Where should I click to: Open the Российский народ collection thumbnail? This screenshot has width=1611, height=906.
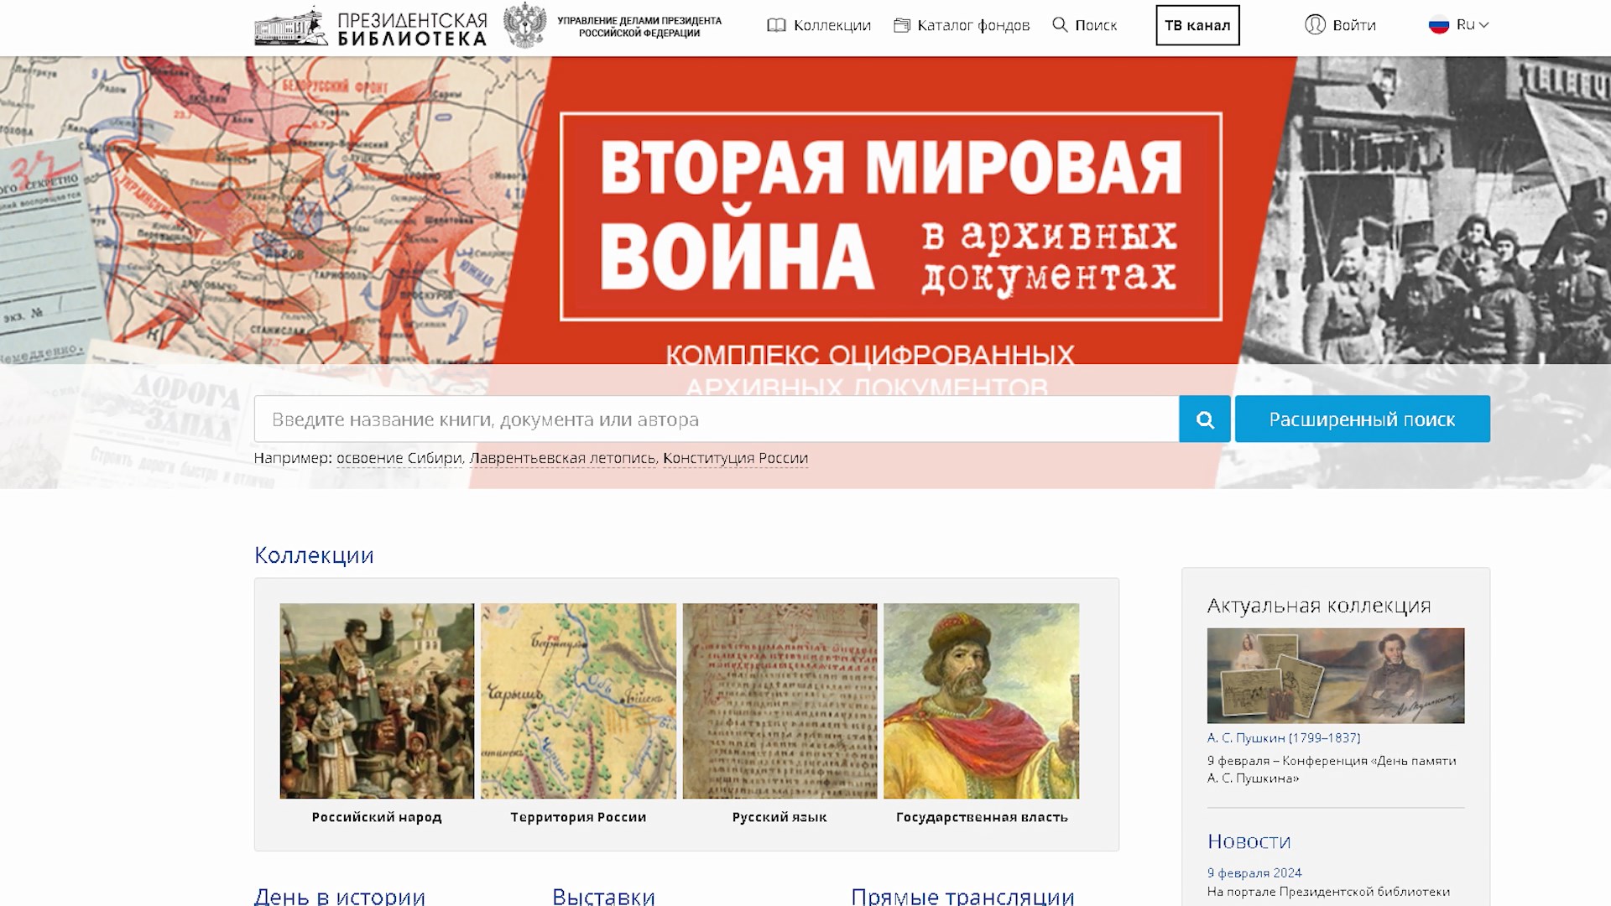tap(377, 701)
